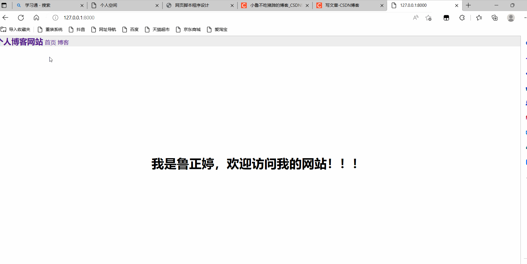Switch to the 网页脚本程序设计 tab

[x=200, y=5]
